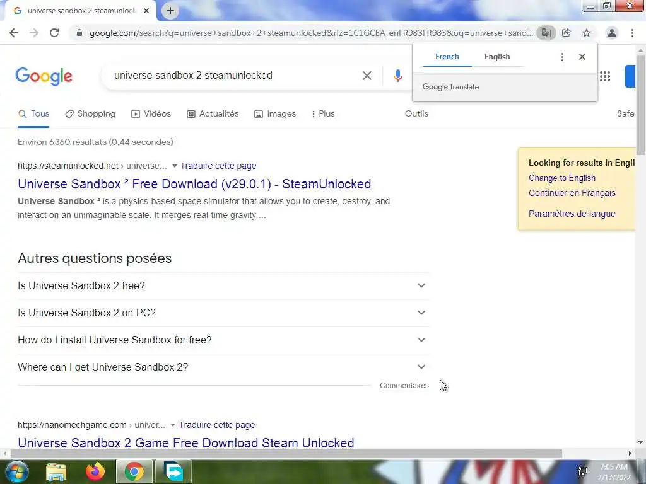Click the network tray icon
This screenshot has width=646, height=484.
582,471
